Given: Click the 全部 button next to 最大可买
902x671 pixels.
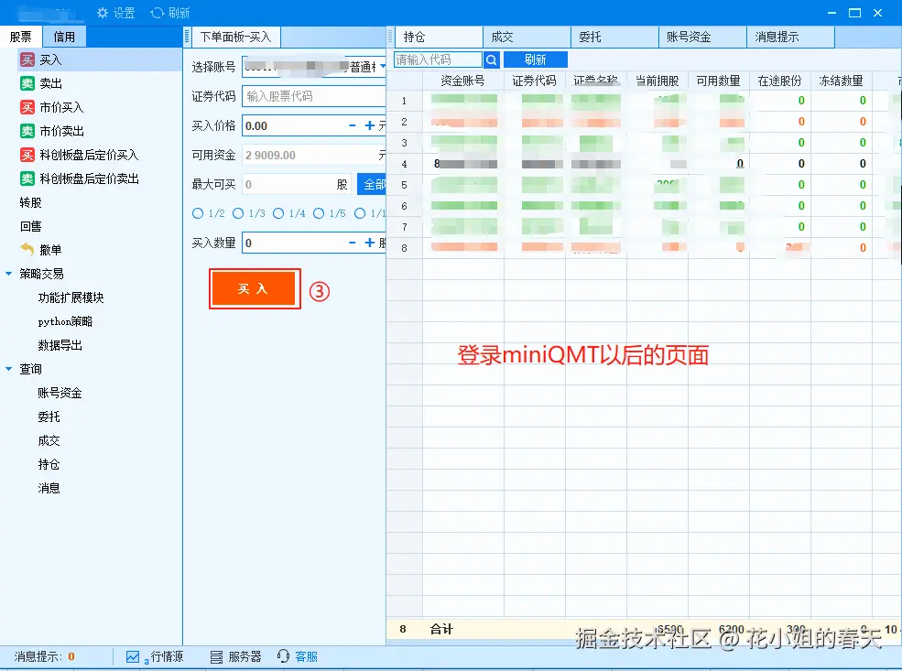Looking at the screenshot, I should (x=372, y=184).
